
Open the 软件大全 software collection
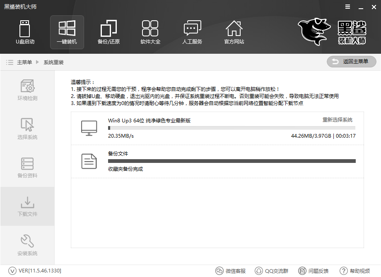tap(150, 32)
